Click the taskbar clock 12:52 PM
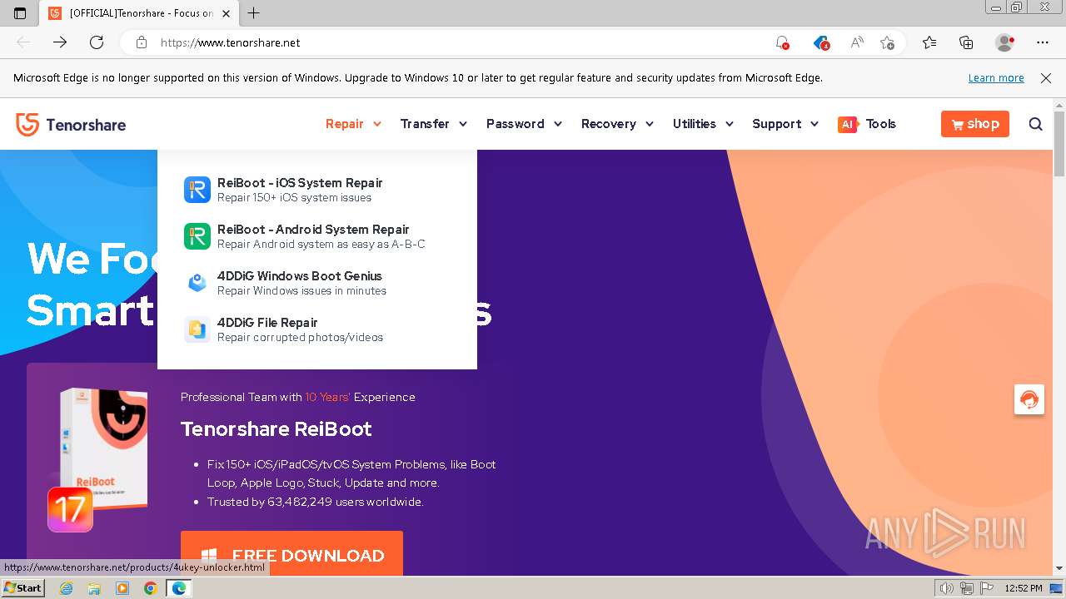The image size is (1066, 599). pyautogui.click(x=1023, y=588)
